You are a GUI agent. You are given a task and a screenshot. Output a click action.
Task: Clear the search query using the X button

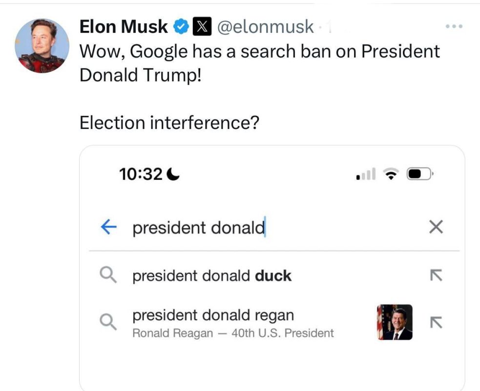(x=435, y=227)
